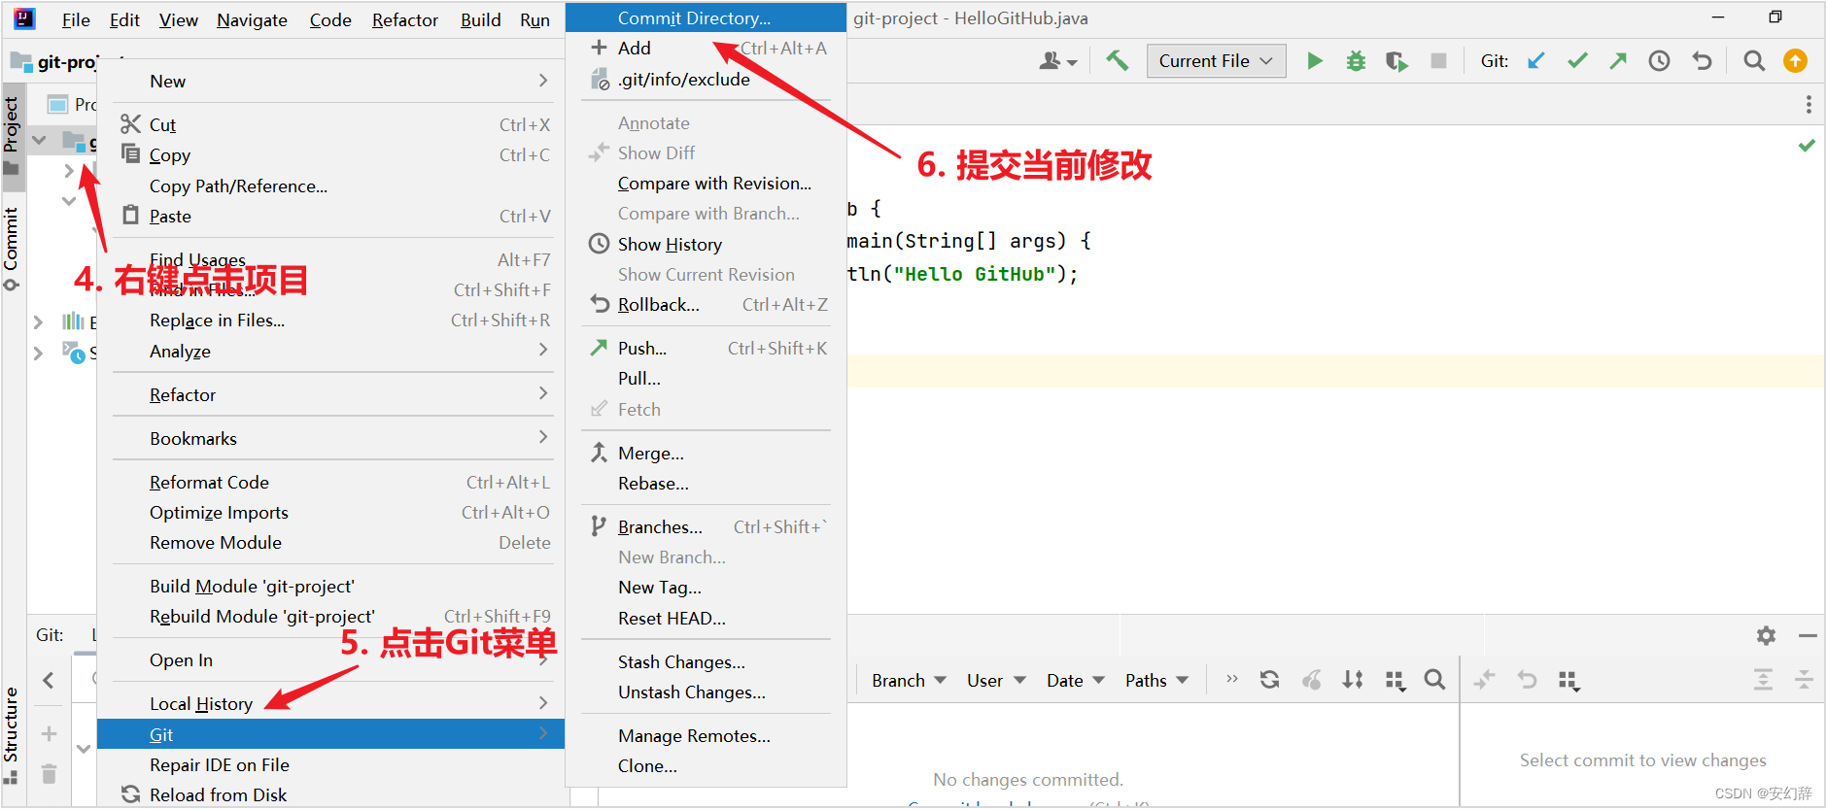This screenshot has height=810, width=1827.
Task: Open the Navigate menu
Action: coord(252,19)
